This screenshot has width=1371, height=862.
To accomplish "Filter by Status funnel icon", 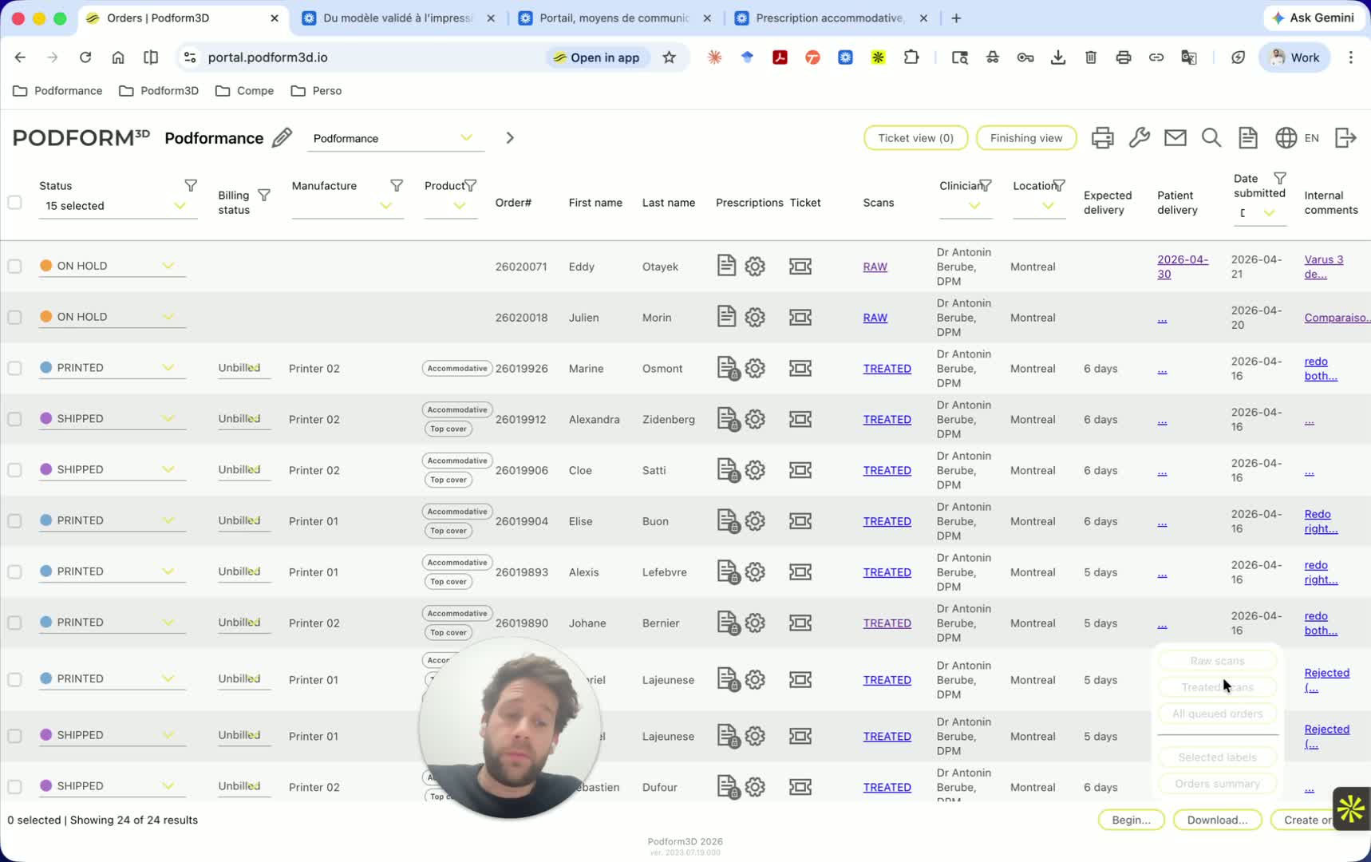I will 191,185.
